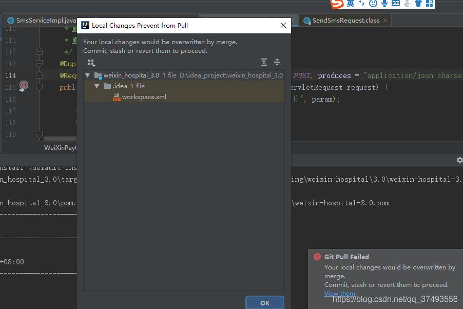Click the 'produces' keyword in the editor
The image size is (463, 309).
[x=334, y=75]
